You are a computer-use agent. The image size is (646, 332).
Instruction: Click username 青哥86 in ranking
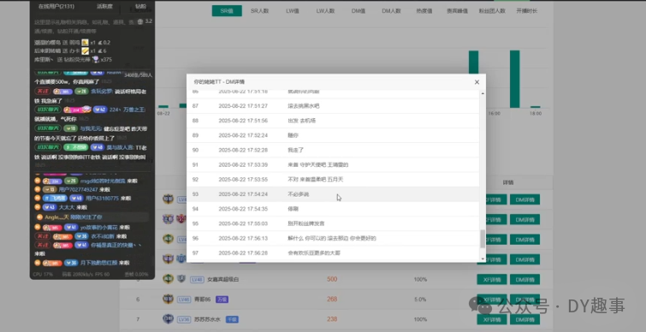pos(202,299)
